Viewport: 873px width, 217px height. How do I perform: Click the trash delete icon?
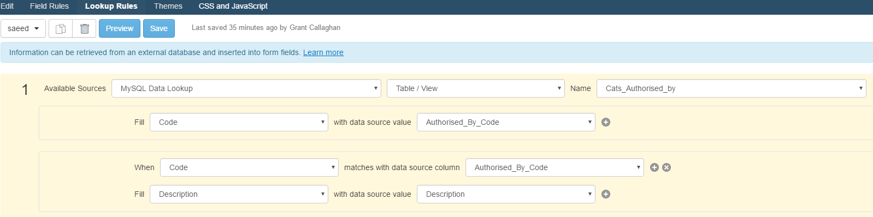click(x=85, y=28)
